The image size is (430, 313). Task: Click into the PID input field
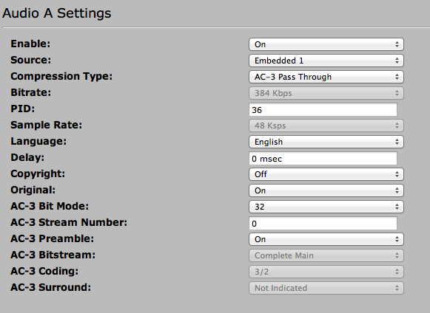coord(323,110)
